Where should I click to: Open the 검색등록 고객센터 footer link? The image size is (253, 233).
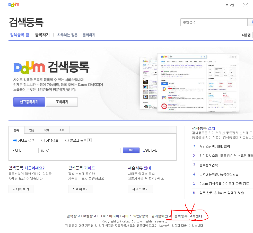tap(188, 216)
